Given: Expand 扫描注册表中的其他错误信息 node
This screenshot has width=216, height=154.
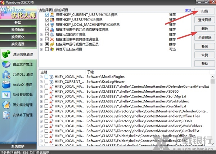Looking at the screenshot, I should [41, 39].
